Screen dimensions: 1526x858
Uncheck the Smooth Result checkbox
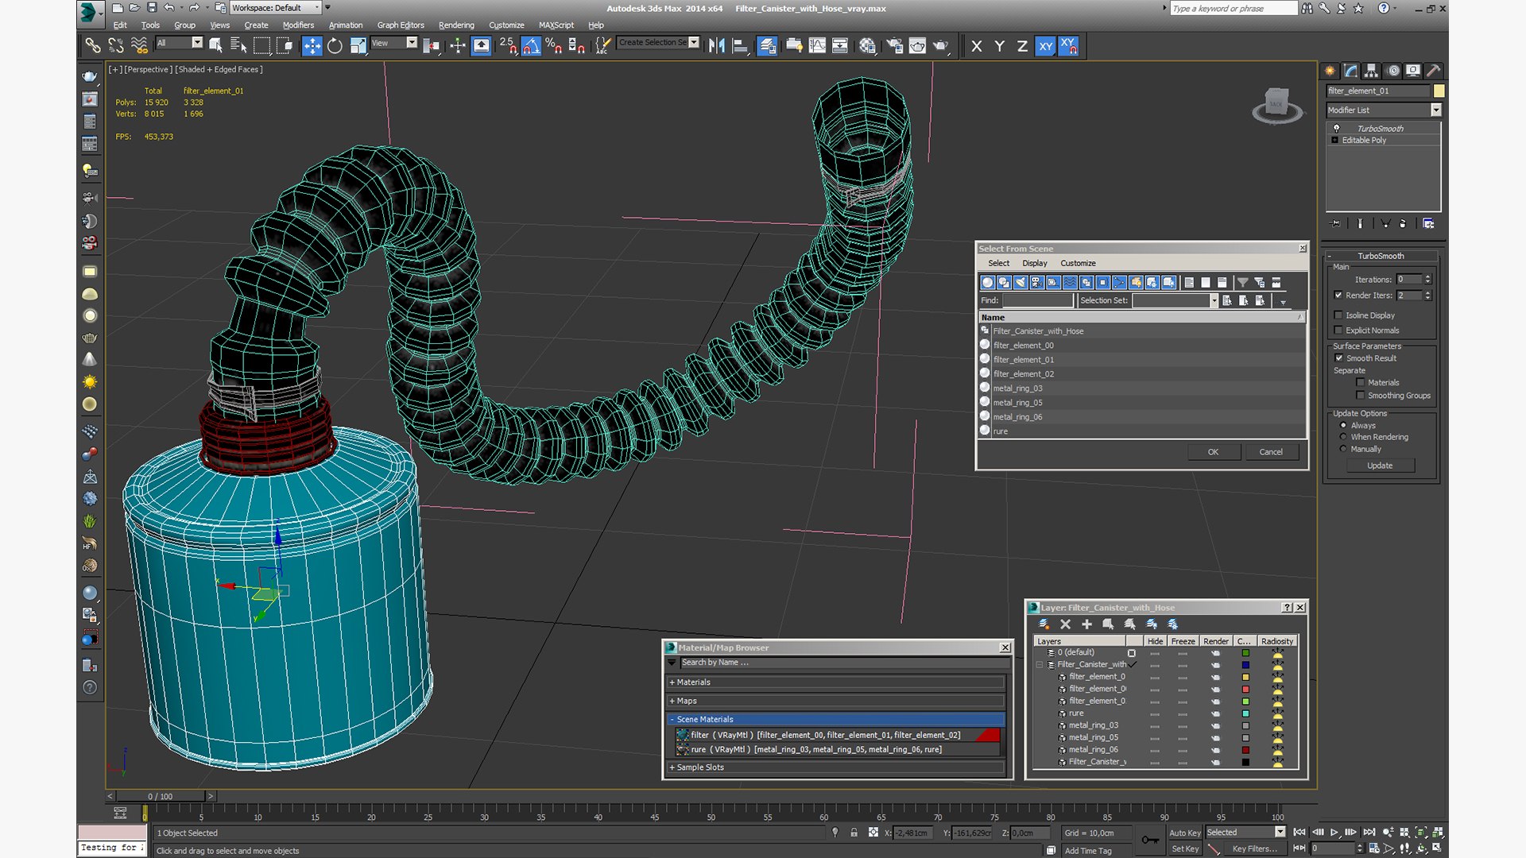click(x=1338, y=358)
